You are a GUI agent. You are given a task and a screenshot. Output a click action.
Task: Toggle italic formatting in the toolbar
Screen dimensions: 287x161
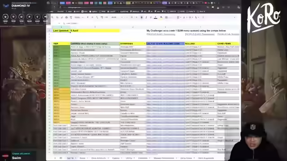coord(146,17)
